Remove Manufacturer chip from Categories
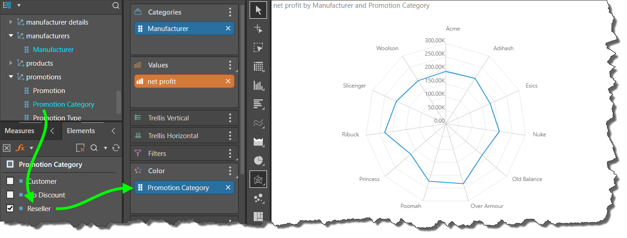Screen dimensions: 627x238 pos(228,29)
